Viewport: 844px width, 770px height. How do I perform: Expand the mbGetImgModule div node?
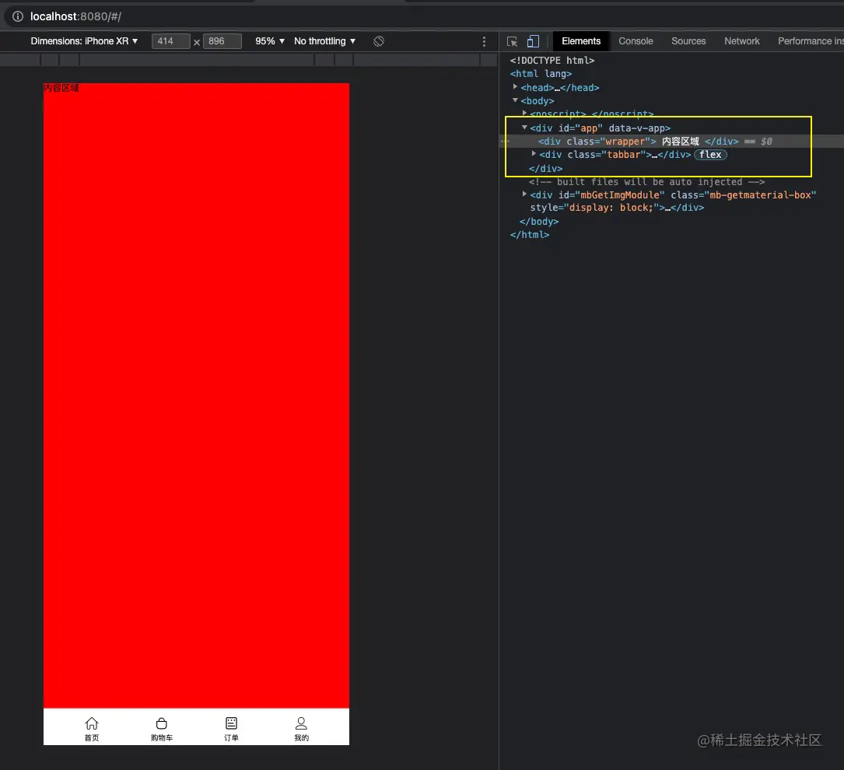pyautogui.click(x=524, y=194)
